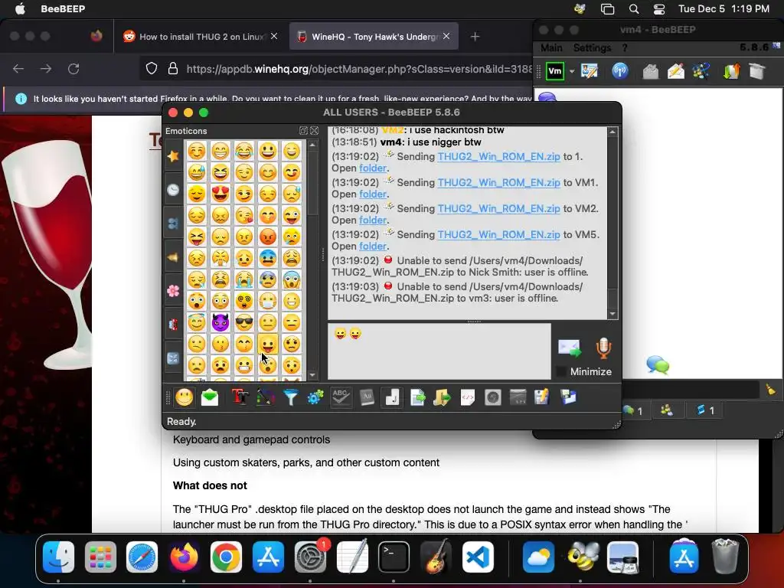
Task: Select the pink flower emoticon category
Action: coord(173,290)
